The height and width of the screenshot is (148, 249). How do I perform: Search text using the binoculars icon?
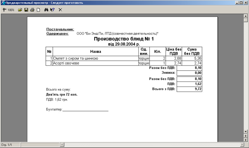pyautogui.click(x=46, y=10)
